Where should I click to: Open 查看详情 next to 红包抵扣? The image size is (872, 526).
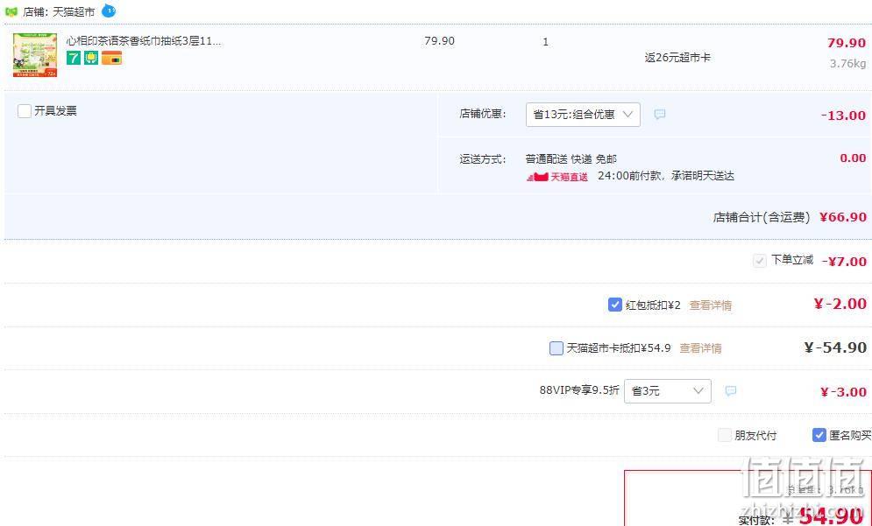(x=710, y=305)
